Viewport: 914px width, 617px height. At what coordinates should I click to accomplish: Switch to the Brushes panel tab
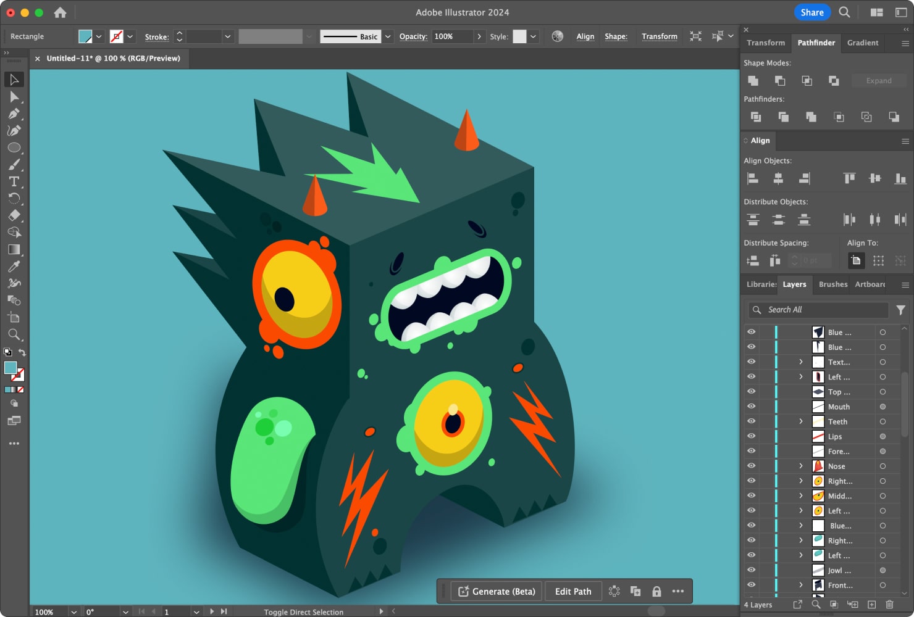tap(832, 284)
